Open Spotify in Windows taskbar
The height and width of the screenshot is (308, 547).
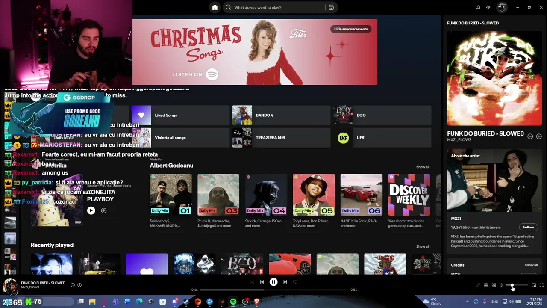point(233,302)
